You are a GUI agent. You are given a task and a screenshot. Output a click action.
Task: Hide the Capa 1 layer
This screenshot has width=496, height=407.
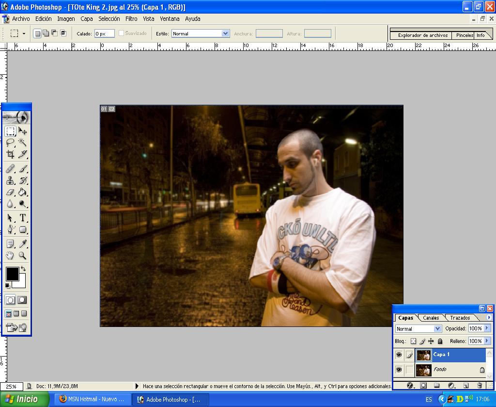[399, 355]
